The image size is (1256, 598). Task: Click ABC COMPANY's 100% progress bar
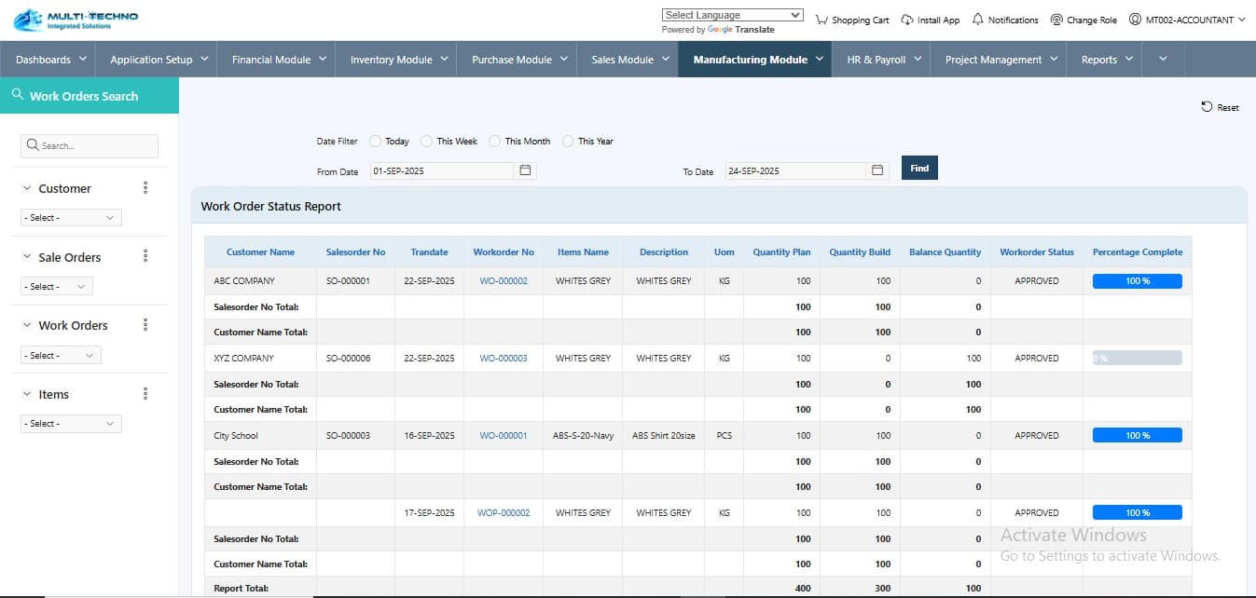(x=1137, y=281)
